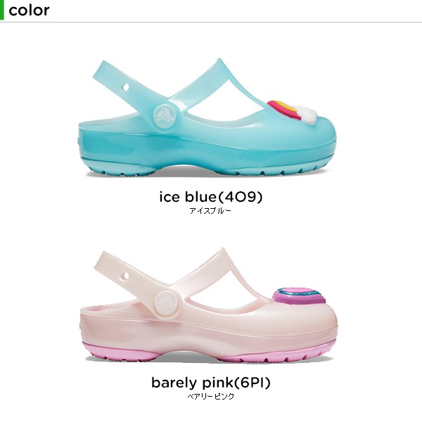The image size is (422, 422).
Task: Select the "ice blue(4O9)" color label
Action: (x=210, y=197)
